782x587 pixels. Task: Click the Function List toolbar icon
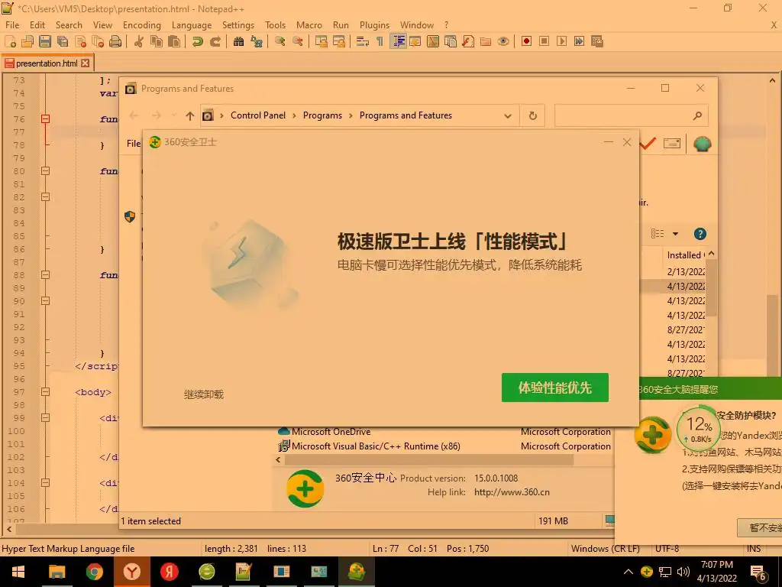468,41
